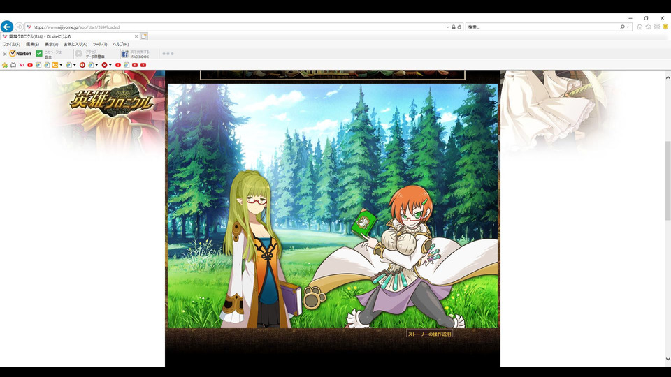Screen dimensions: 671x377
Task: Go to the browser home page icon
Action: (x=640, y=27)
